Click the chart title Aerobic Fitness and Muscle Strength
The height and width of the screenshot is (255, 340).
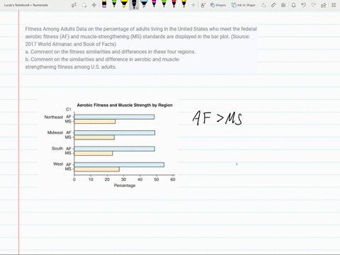(125, 105)
